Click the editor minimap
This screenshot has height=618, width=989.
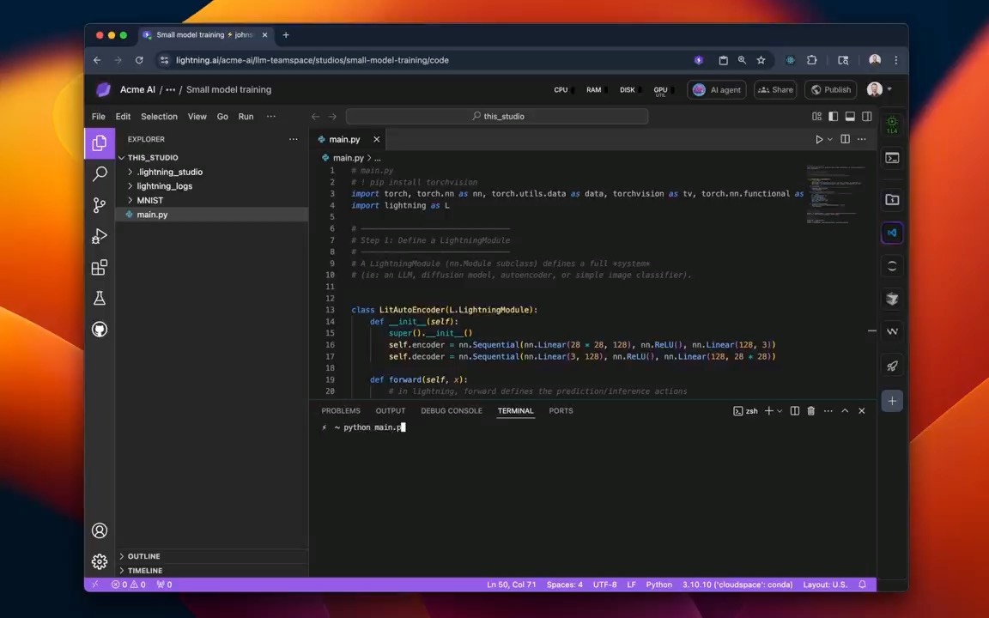836,194
